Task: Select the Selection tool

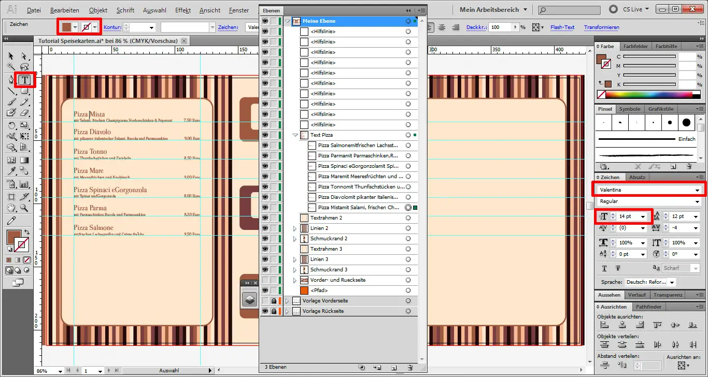Action: point(10,56)
